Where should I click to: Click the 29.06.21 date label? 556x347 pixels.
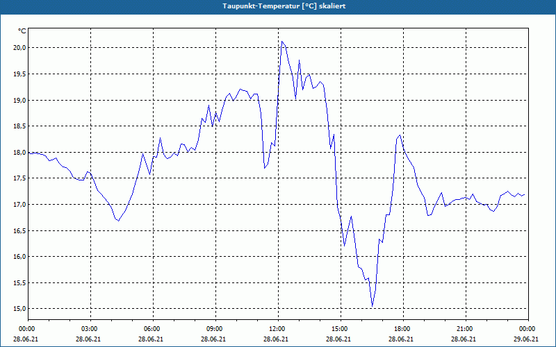526,339
